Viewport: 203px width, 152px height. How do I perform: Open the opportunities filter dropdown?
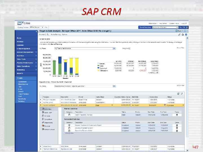(114, 86)
